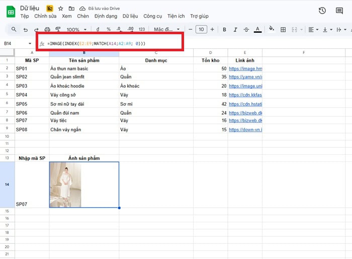The width and height of the screenshot is (352, 259).
Task: Click the redo arrow in the toolbar
Action: pyautogui.click(x=36, y=30)
